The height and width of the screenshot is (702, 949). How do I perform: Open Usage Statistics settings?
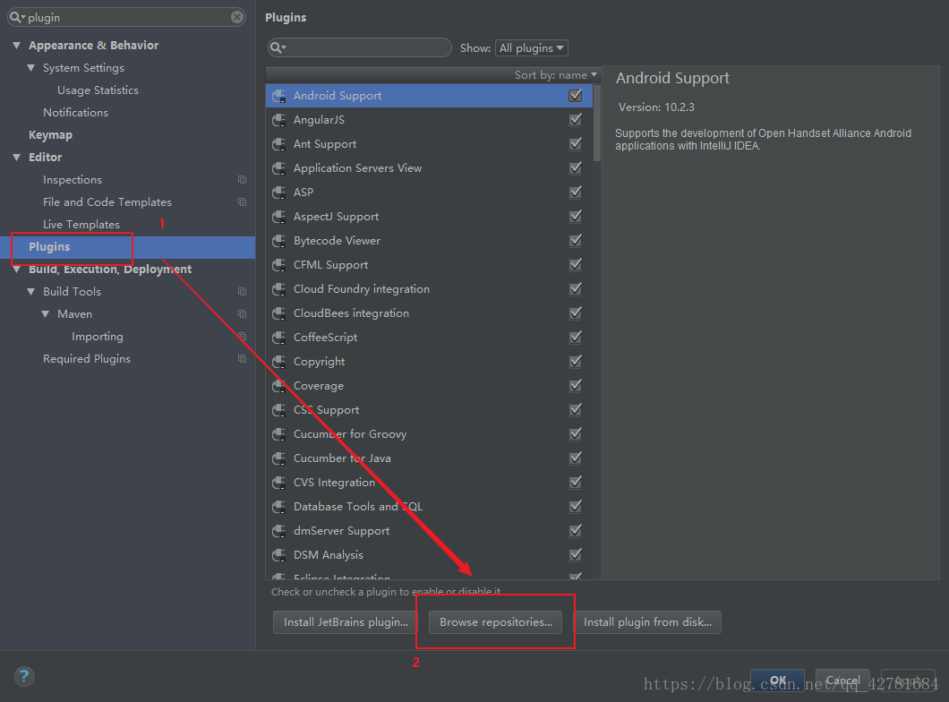point(98,90)
